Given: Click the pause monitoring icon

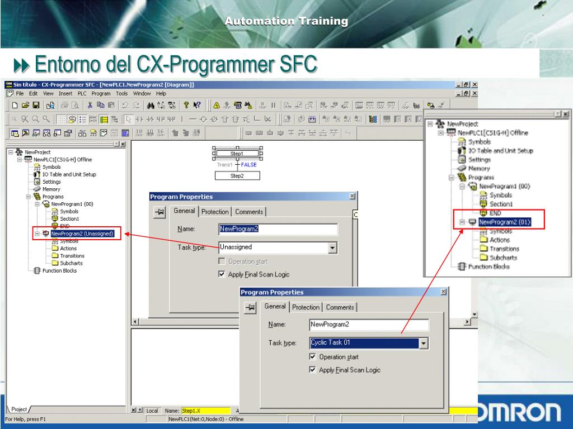Looking at the screenshot, I should pyautogui.click(x=273, y=106).
